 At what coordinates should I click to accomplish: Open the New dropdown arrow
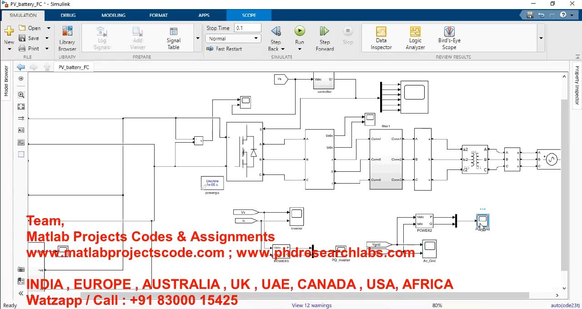(9, 49)
